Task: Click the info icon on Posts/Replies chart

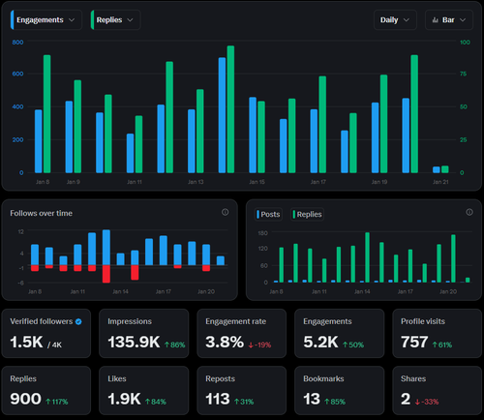Action: point(469,212)
